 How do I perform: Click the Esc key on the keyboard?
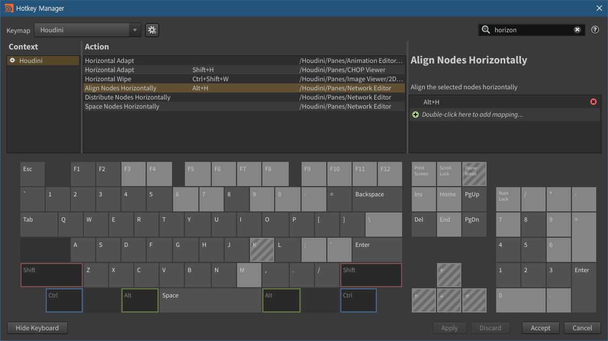coord(33,174)
